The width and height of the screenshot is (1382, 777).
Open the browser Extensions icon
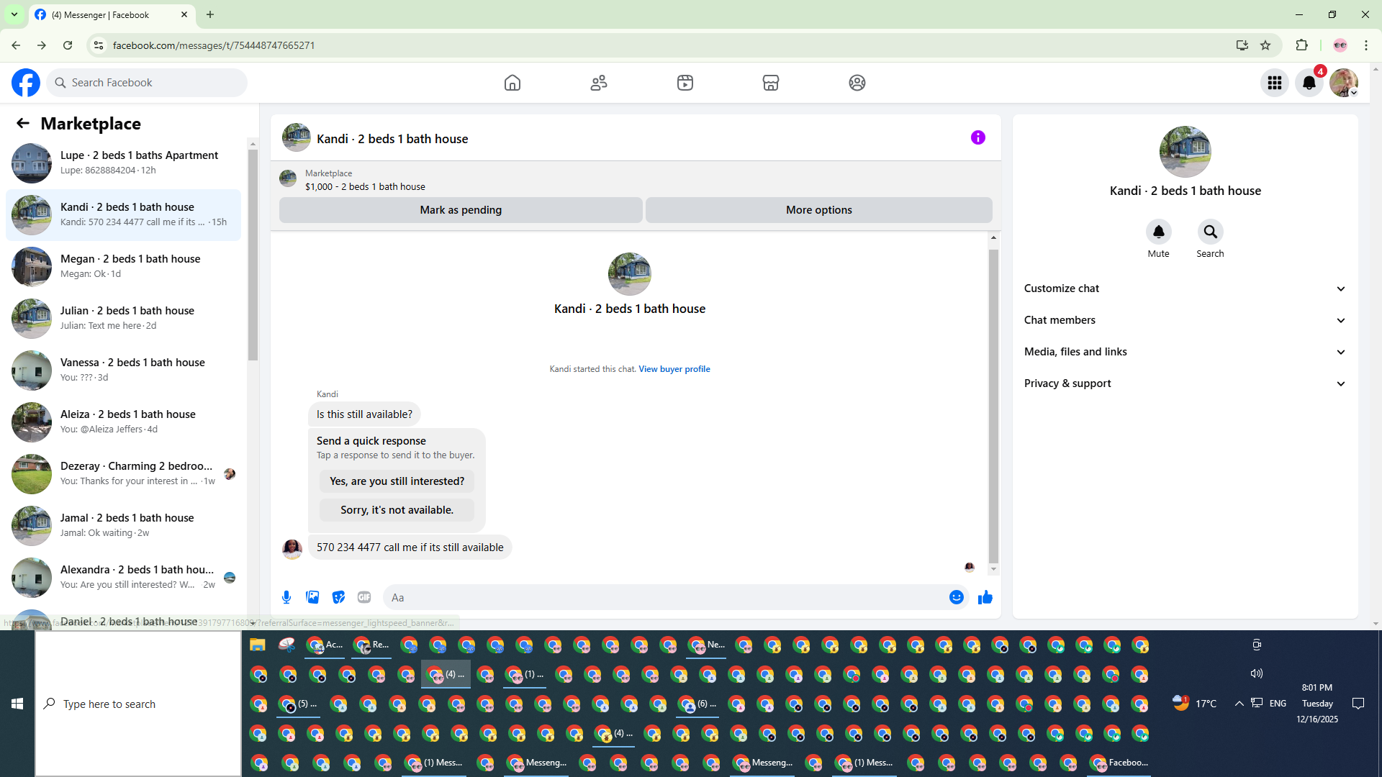pyautogui.click(x=1301, y=45)
